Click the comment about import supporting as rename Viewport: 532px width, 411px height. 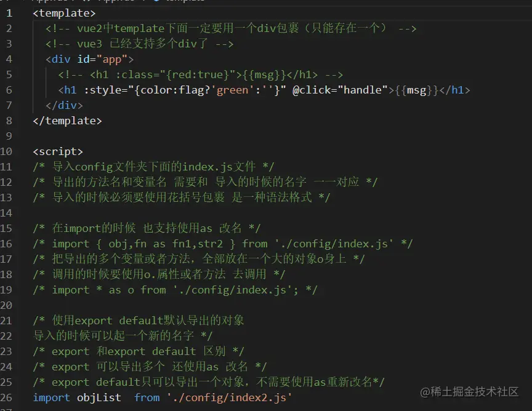pyautogui.click(x=147, y=228)
